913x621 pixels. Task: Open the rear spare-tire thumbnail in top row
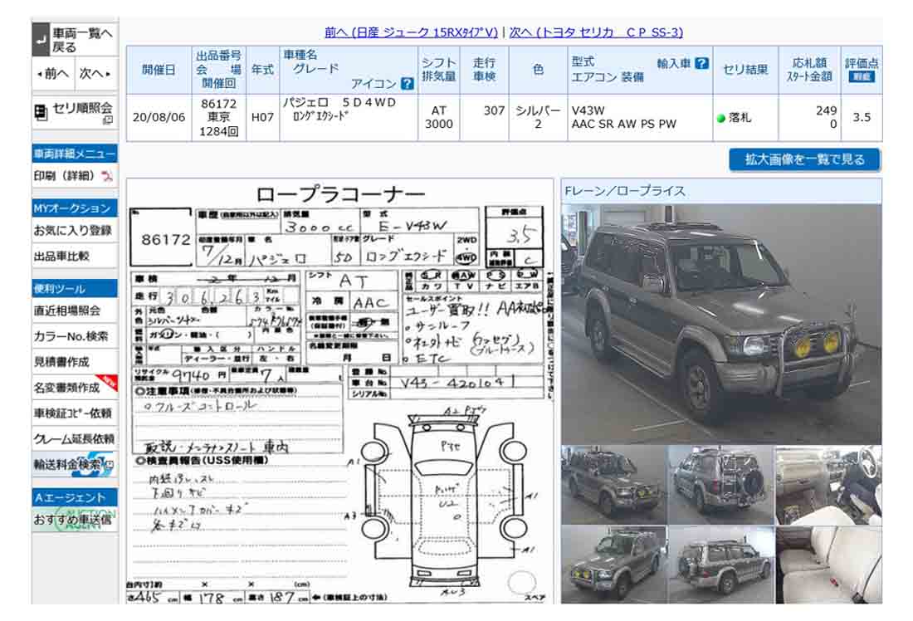pyautogui.click(x=721, y=486)
